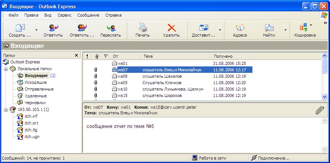Click the Подключение status bar plug icon
The width and height of the screenshot is (330, 163).
pyautogui.click(x=254, y=158)
